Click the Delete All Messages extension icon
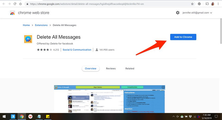 click(x=28, y=39)
